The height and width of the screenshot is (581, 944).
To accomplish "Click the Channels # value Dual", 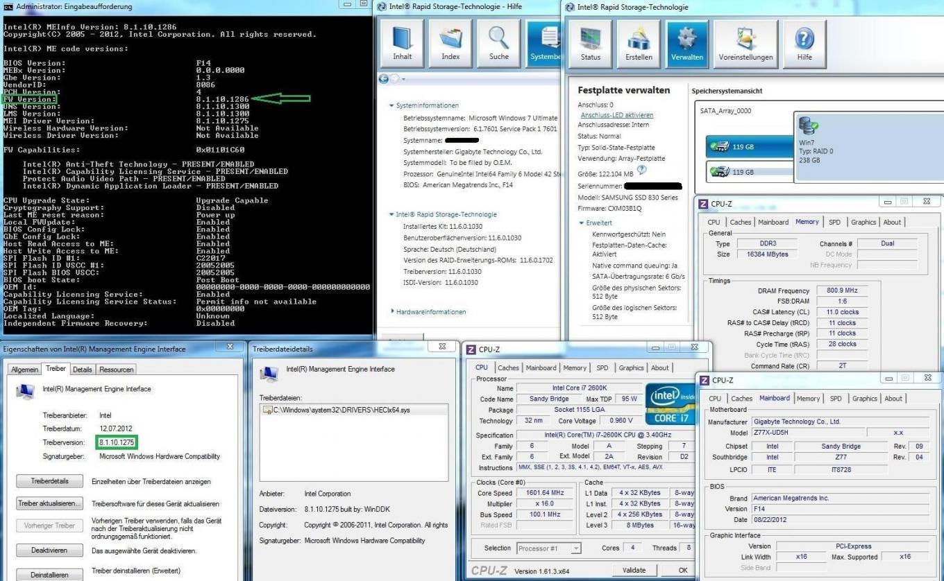I will pyautogui.click(x=887, y=243).
